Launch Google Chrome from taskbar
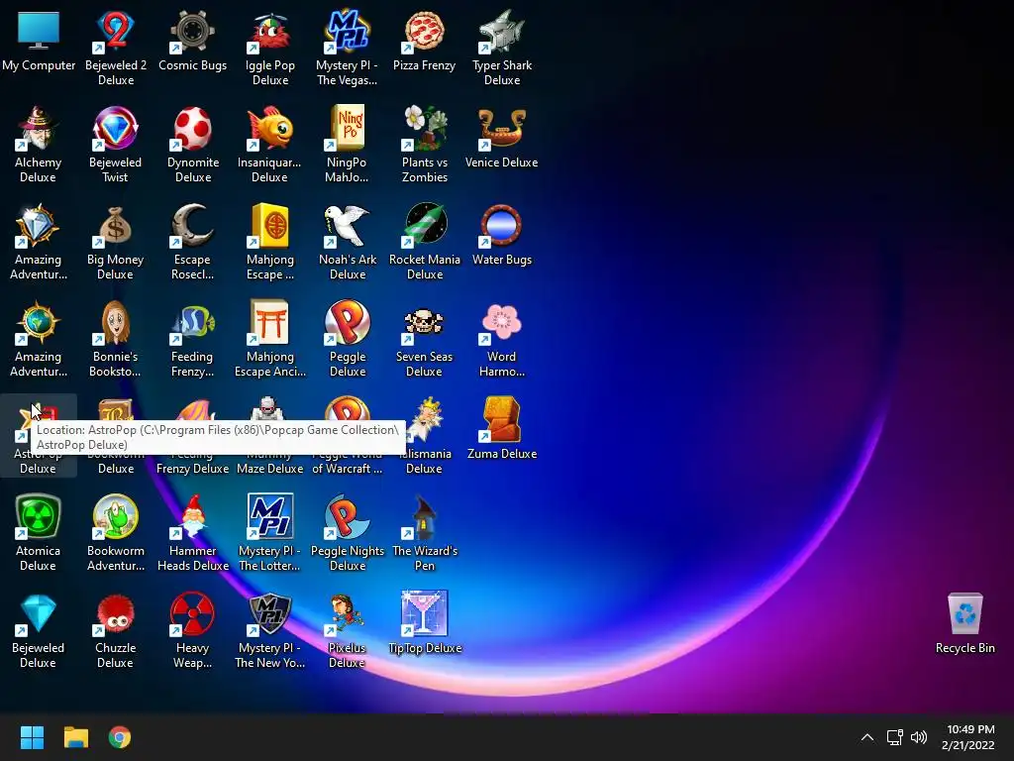The height and width of the screenshot is (761, 1014). point(120,737)
